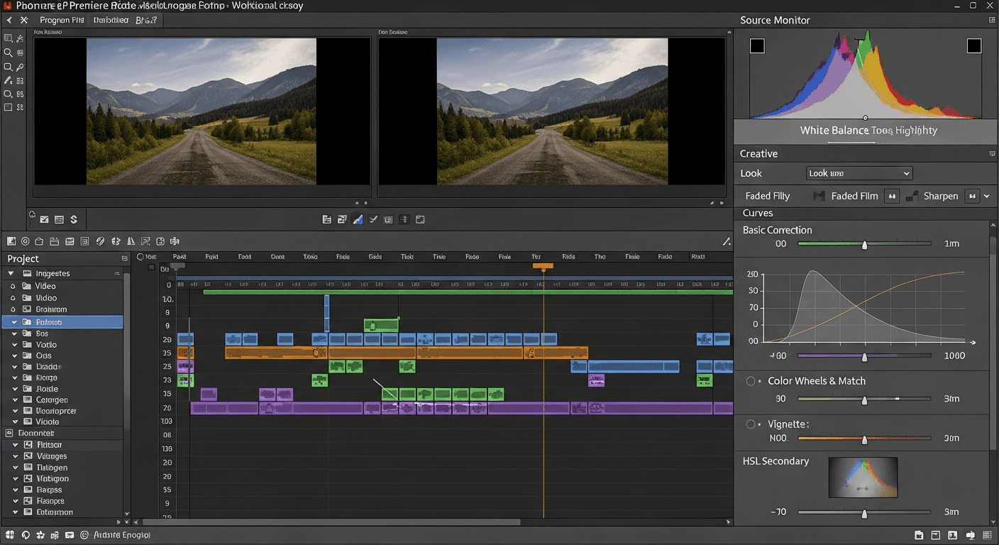Open the Look dropdown in the Creative section
Screen dimensions: 999x545
[859, 172]
